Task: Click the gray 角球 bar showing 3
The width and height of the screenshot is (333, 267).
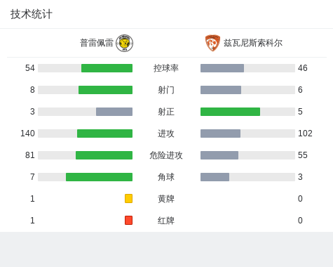Action: coord(215,177)
